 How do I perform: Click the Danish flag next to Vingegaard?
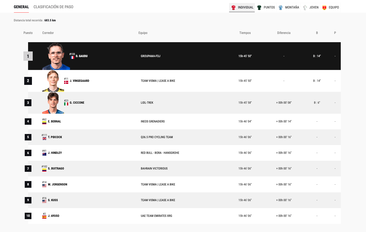coord(66,82)
